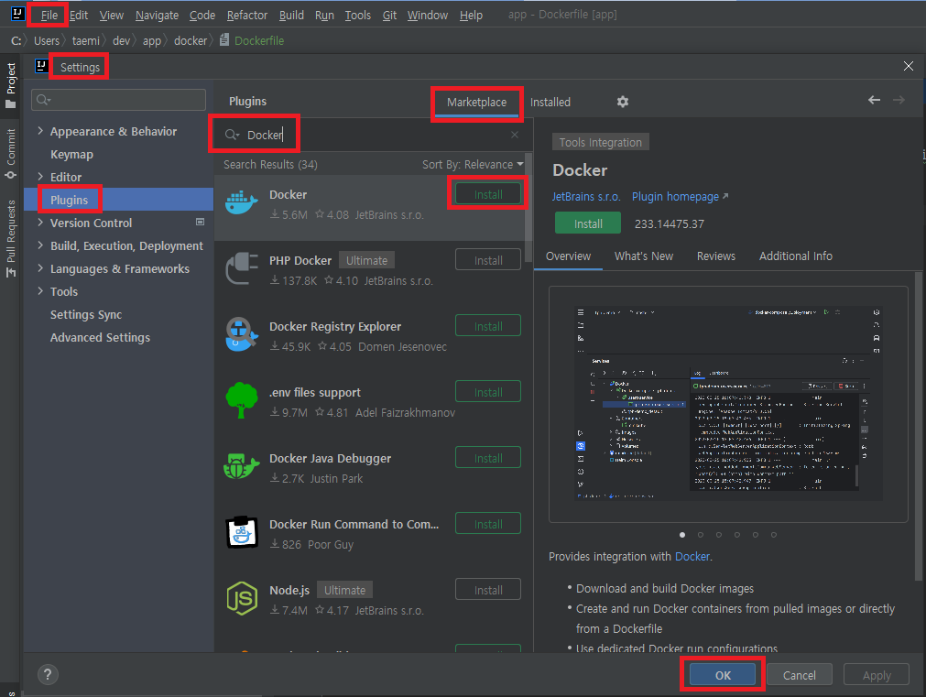Select the Additional Info tab

click(x=796, y=256)
